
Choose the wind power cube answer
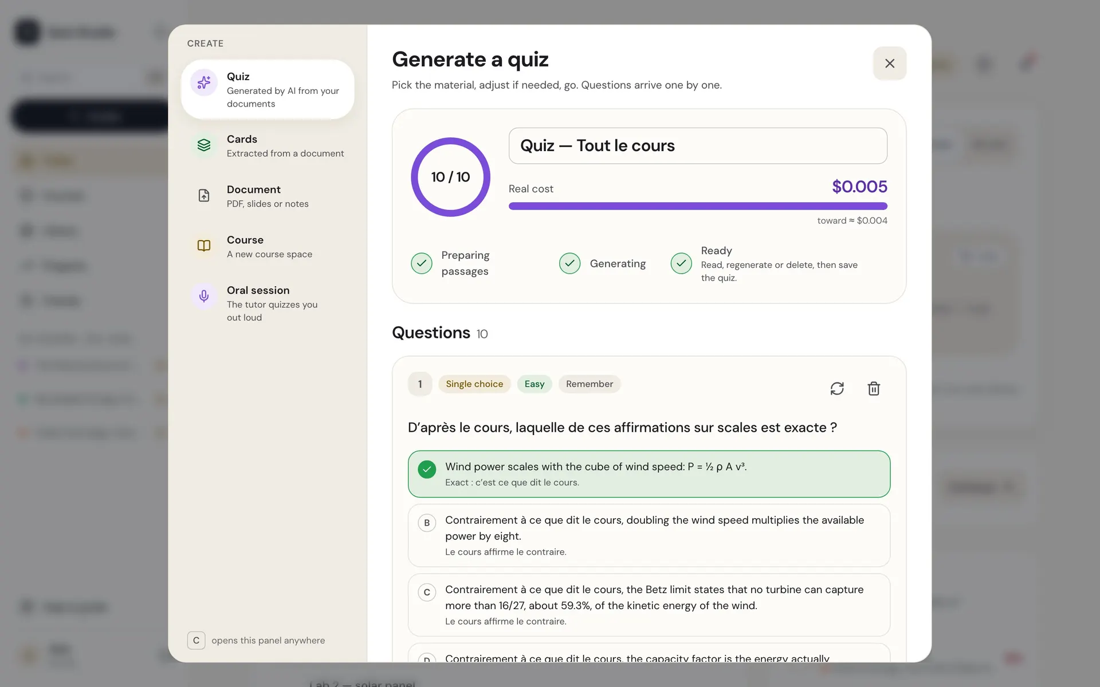(649, 474)
